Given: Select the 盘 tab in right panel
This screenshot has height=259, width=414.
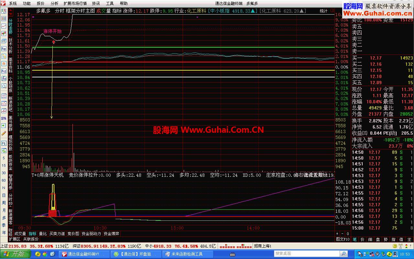Looking at the screenshot, I should tap(378, 239).
